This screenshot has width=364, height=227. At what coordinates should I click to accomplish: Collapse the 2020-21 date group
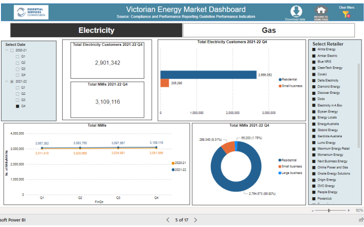tap(7, 50)
